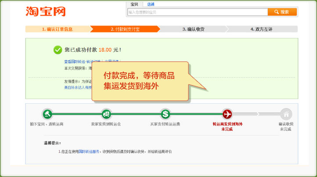Select step 2 付款到支付宝

[x=125, y=29]
